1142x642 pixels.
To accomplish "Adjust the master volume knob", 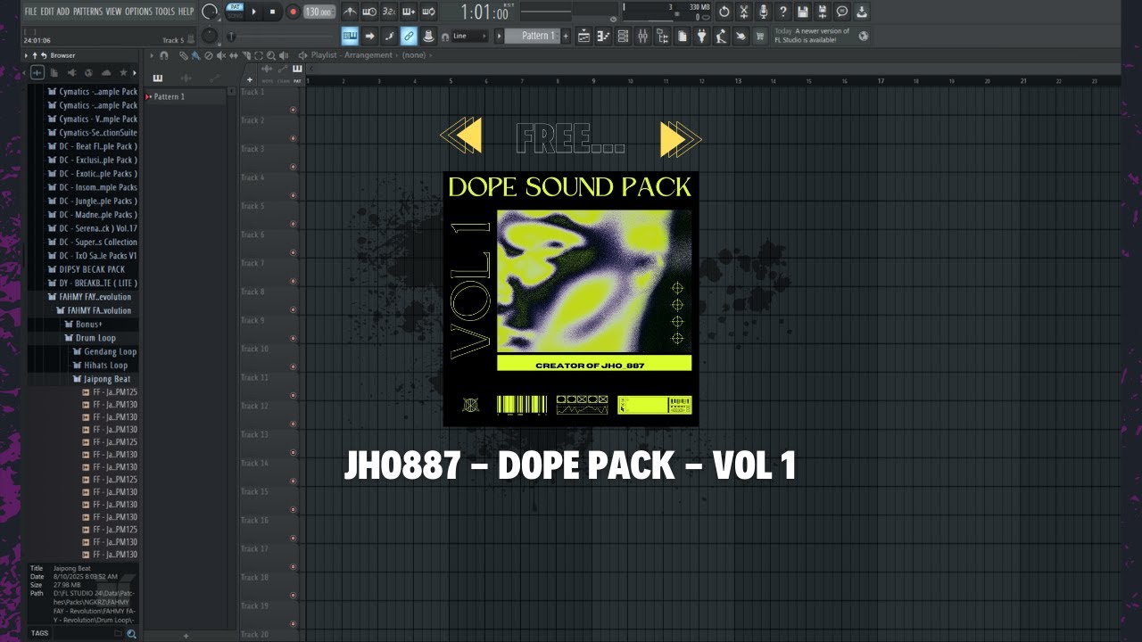I will (x=209, y=12).
